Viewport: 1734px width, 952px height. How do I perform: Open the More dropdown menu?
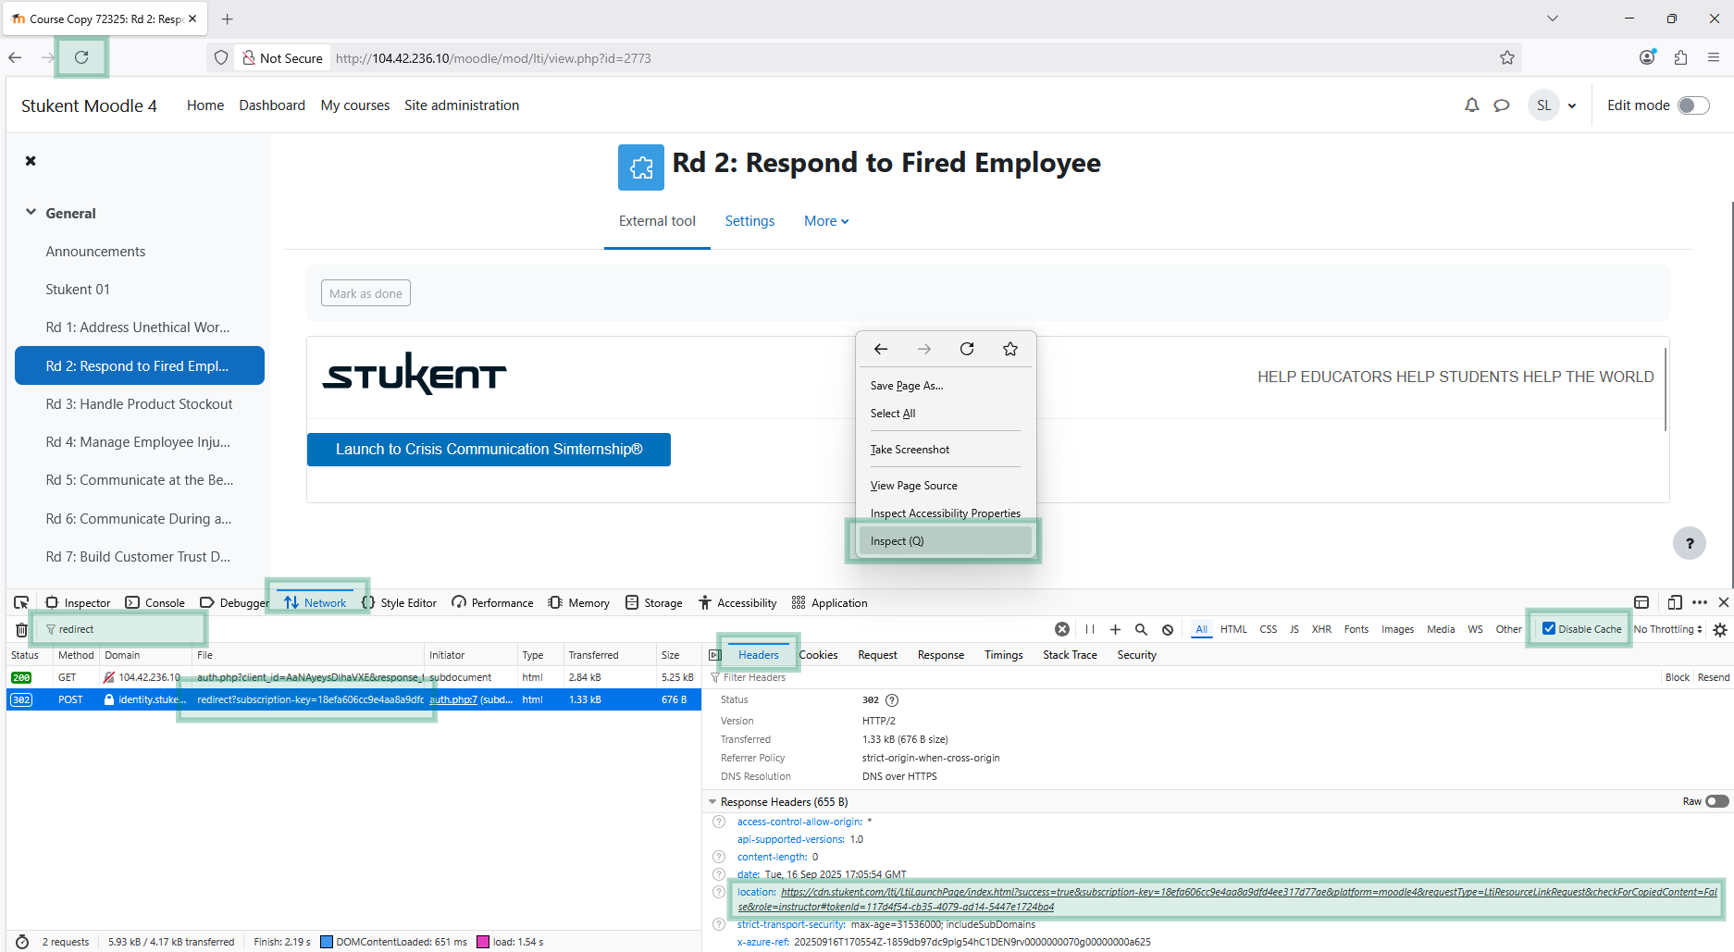click(825, 221)
